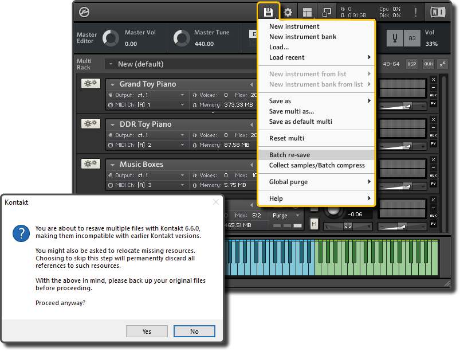Open the wrench icon of Grand Toy Piano
Image resolution: width=460 pixels, height=351 pixels.
point(91,83)
